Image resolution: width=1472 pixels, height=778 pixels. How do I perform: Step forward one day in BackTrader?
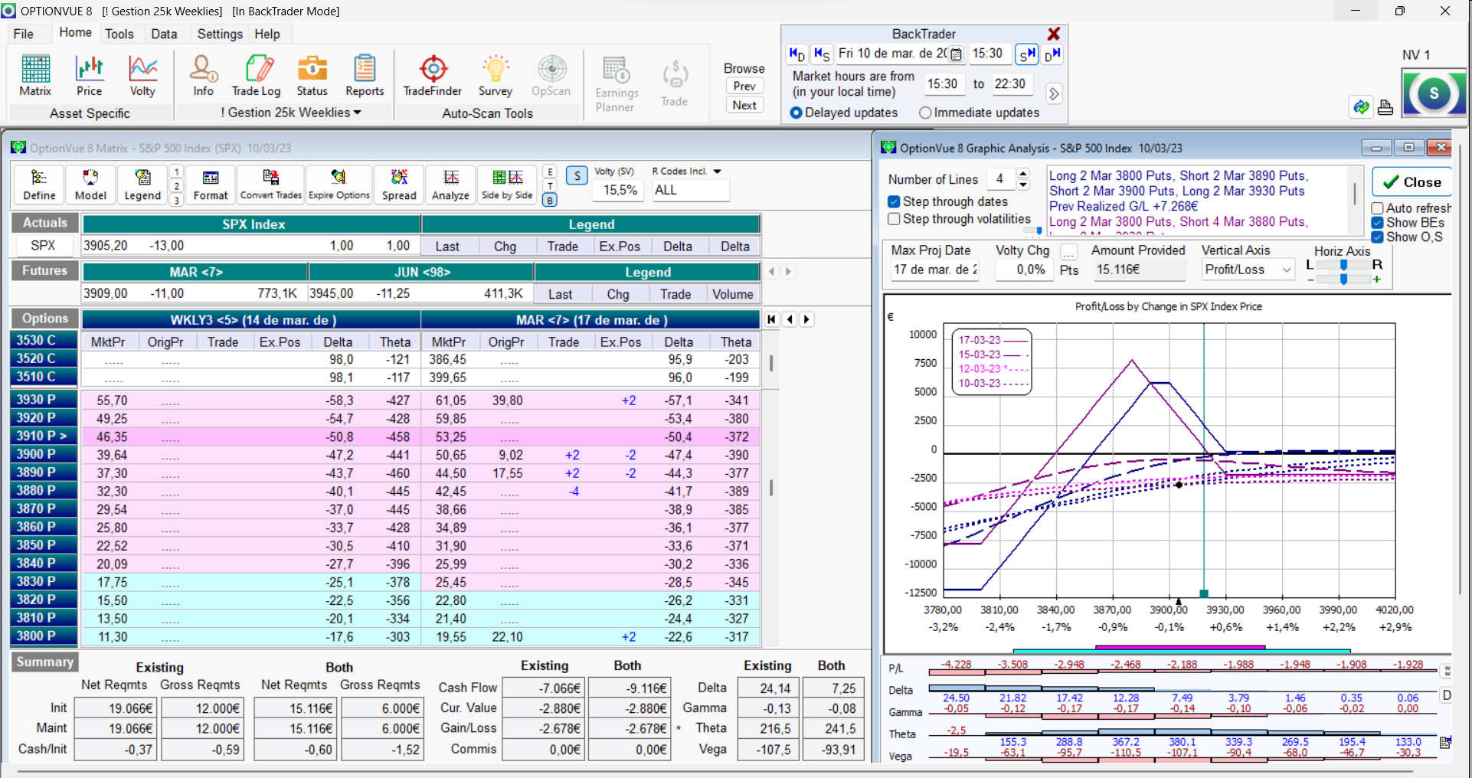(x=1052, y=54)
